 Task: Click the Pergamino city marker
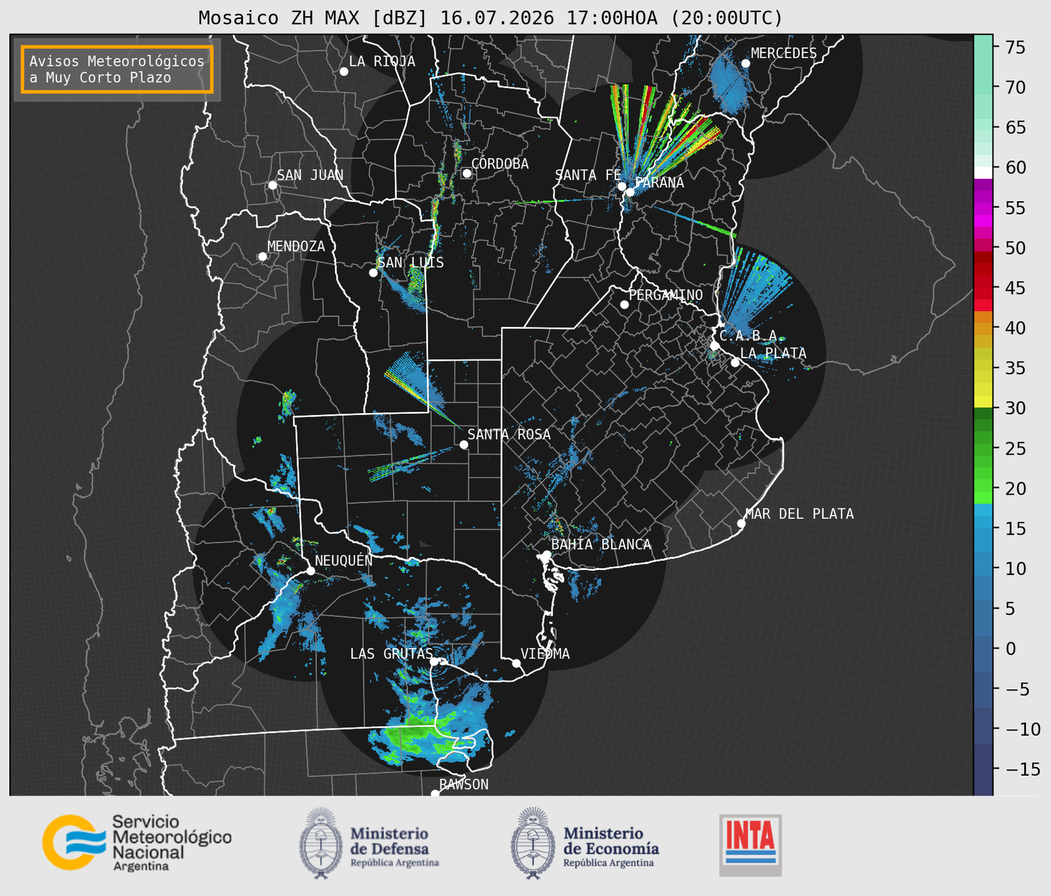pos(624,305)
